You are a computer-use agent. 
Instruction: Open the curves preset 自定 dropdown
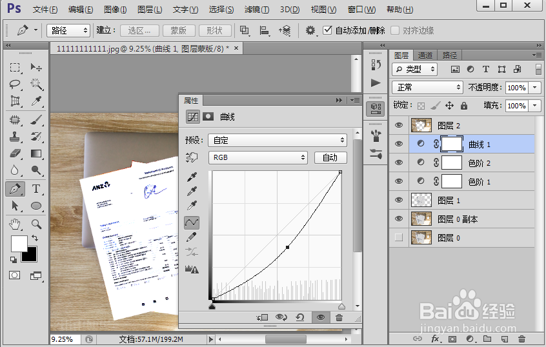point(278,140)
